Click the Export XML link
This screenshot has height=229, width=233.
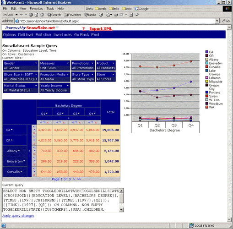[x=101, y=28]
